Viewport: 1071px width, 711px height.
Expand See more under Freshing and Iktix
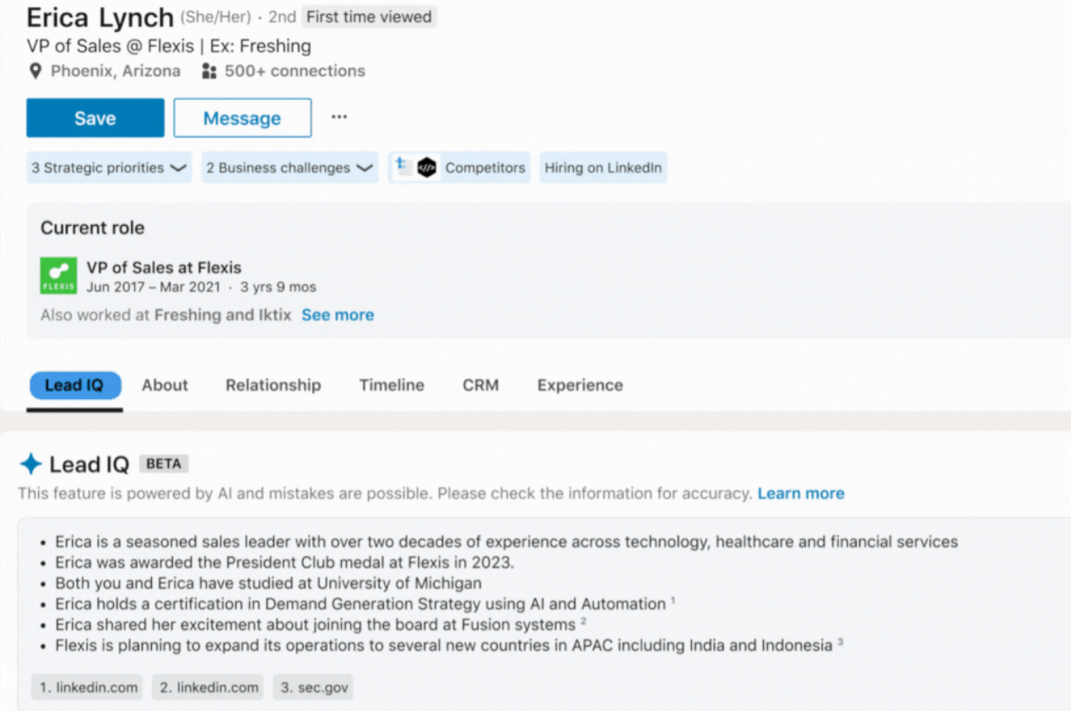pyautogui.click(x=337, y=315)
